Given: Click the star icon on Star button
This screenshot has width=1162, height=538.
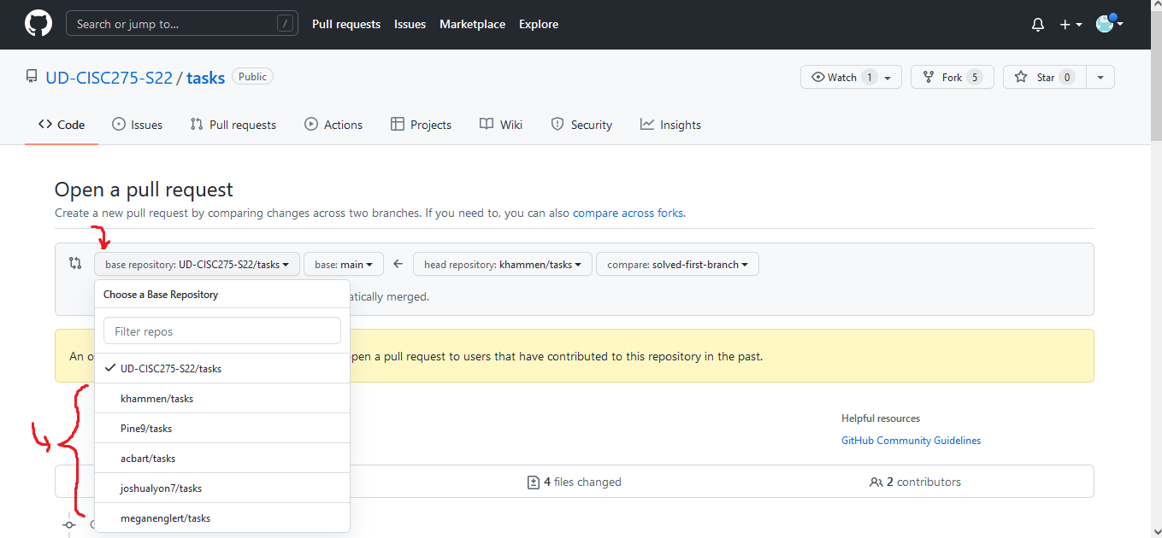Looking at the screenshot, I should coord(1021,77).
